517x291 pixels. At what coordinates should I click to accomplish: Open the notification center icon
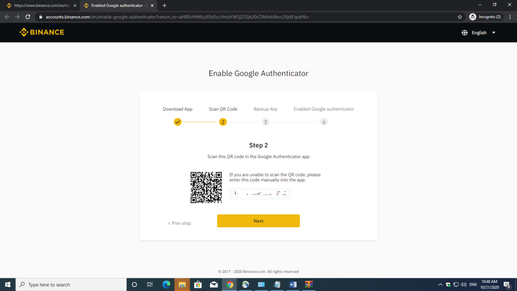point(507,284)
